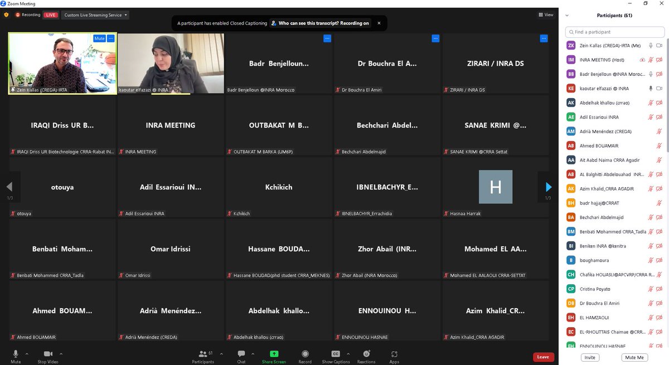The image size is (669, 365).
Task: Close the closed captioning notification banner
Action: tap(379, 23)
